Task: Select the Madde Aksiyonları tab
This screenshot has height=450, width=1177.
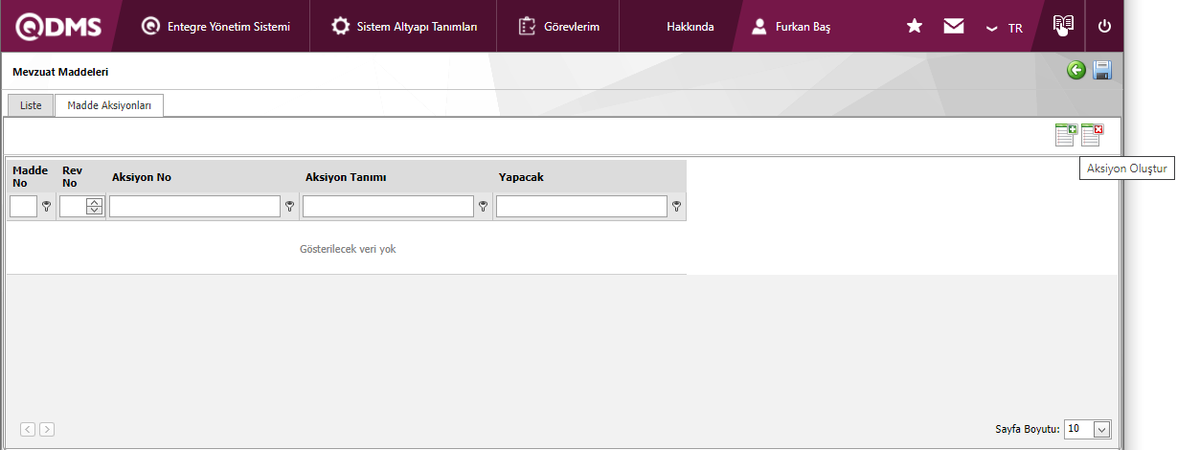Action: click(x=109, y=105)
